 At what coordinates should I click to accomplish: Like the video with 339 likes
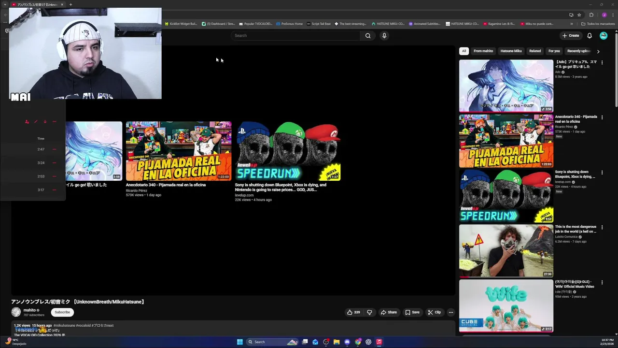353,312
